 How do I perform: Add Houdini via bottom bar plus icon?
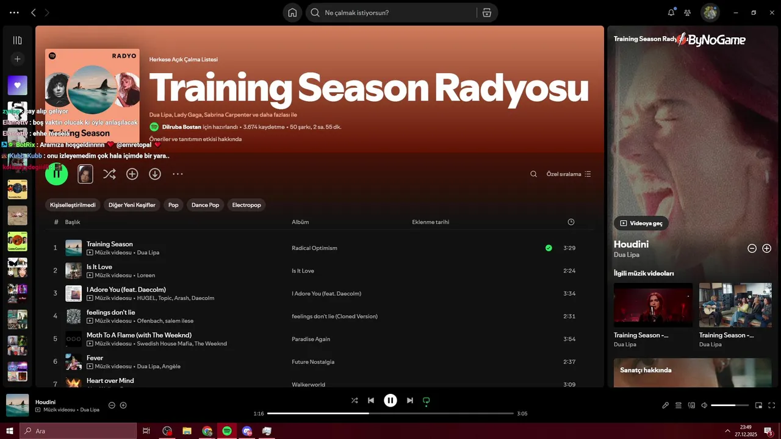(x=123, y=405)
